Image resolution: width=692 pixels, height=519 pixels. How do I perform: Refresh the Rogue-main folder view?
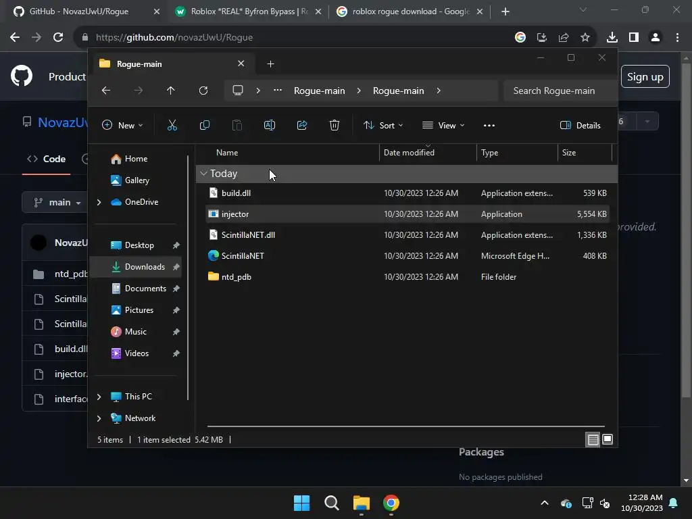[203, 91]
